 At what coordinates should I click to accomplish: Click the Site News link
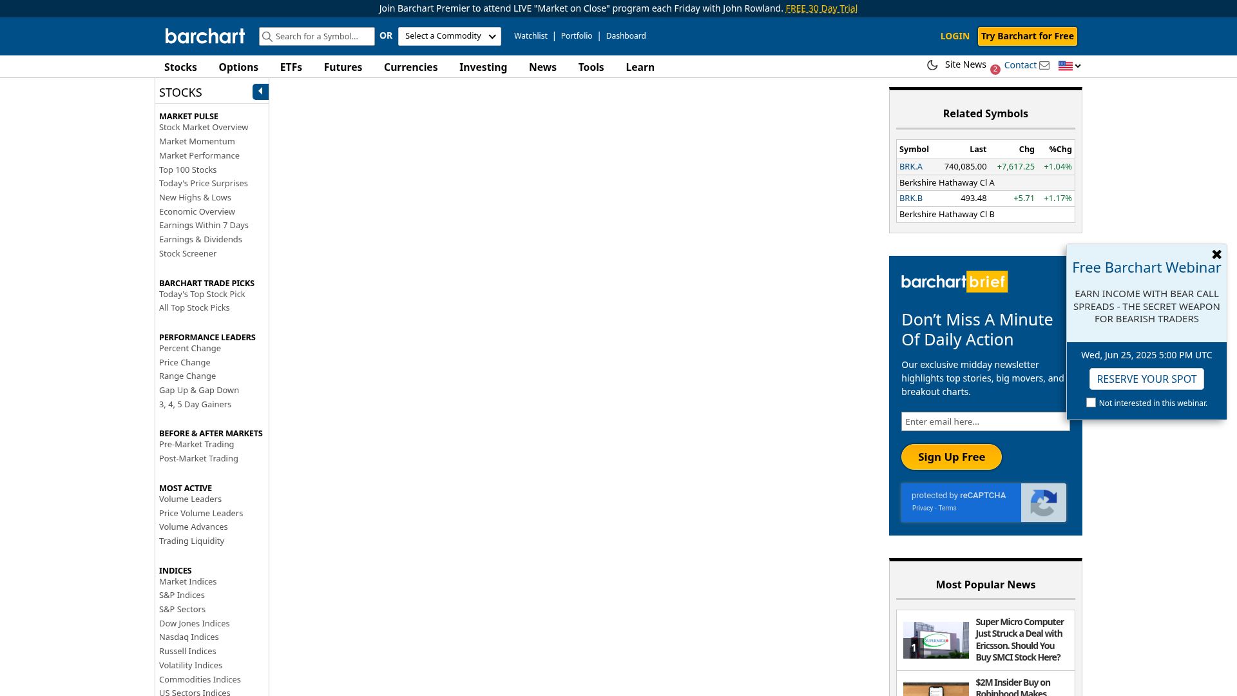pyautogui.click(x=965, y=64)
